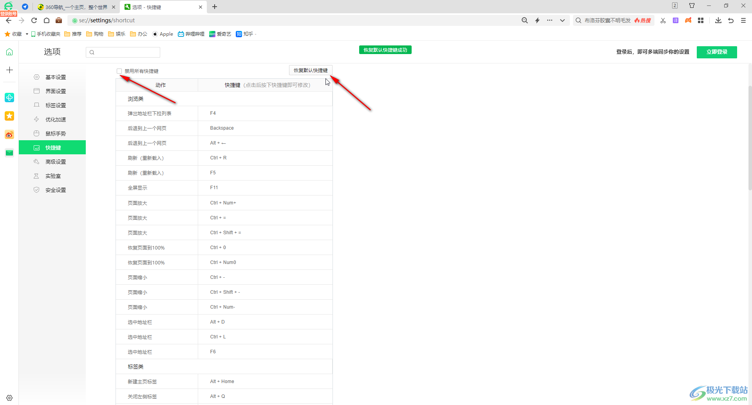Open 安全设置 settings section
The image size is (752, 405).
click(52, 190)
